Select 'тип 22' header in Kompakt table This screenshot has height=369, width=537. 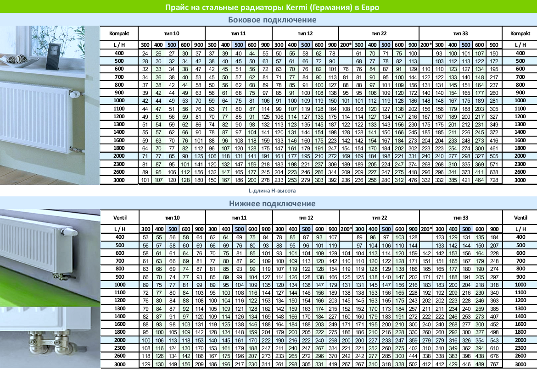click(379, 33)
